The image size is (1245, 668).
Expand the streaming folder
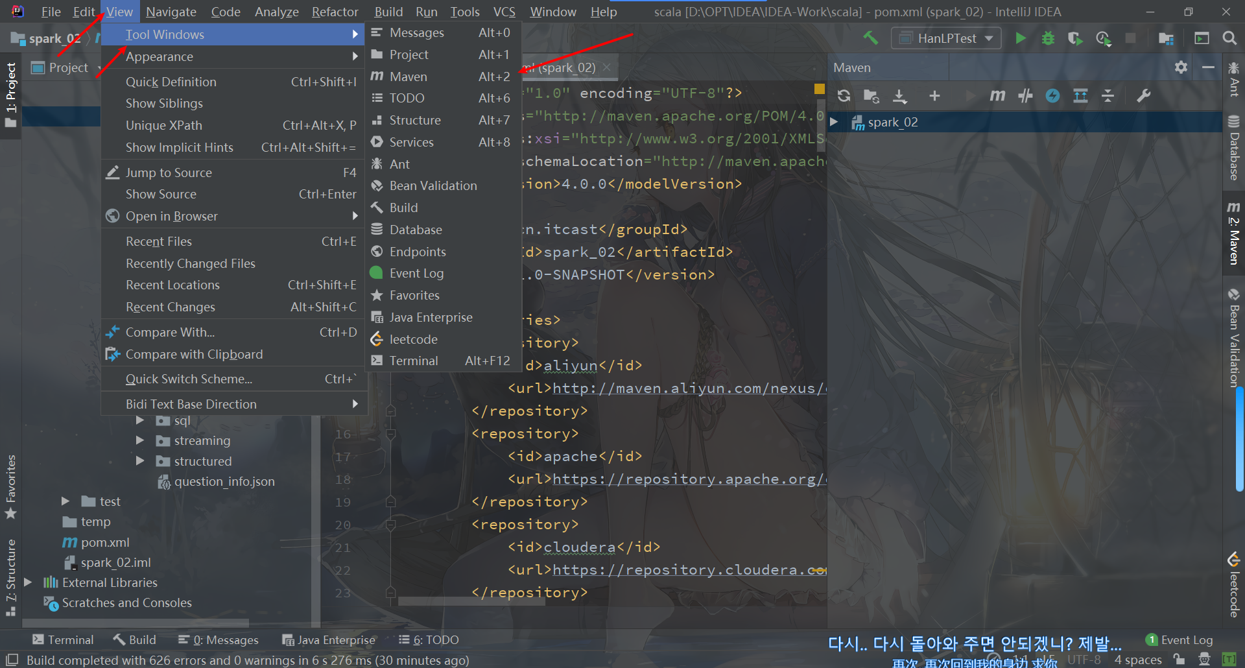[x=140, y=440]
